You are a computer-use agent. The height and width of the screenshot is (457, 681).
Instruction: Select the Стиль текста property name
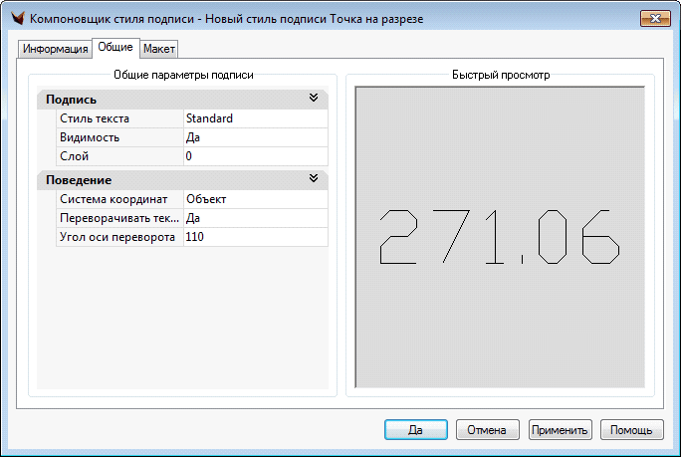[95, 118]
